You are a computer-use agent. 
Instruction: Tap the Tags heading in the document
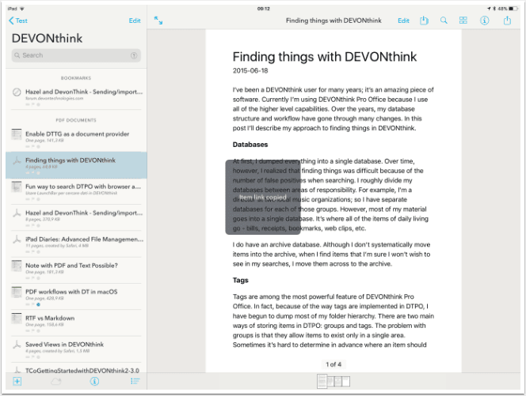[x=241, y=280]
